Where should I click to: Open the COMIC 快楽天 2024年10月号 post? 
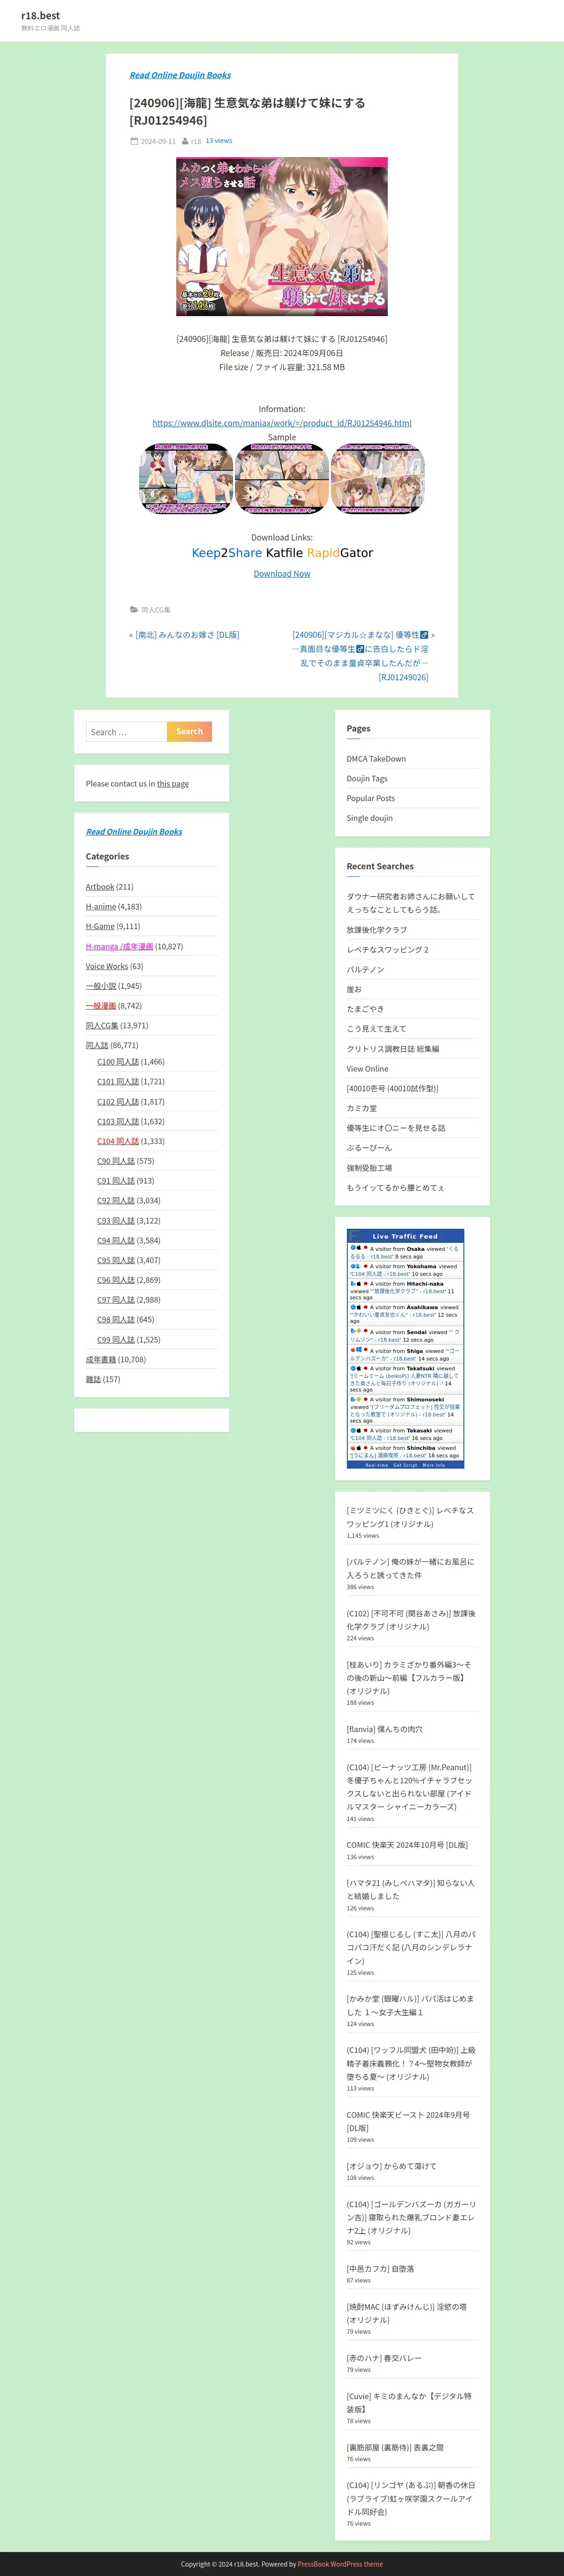407,1845
